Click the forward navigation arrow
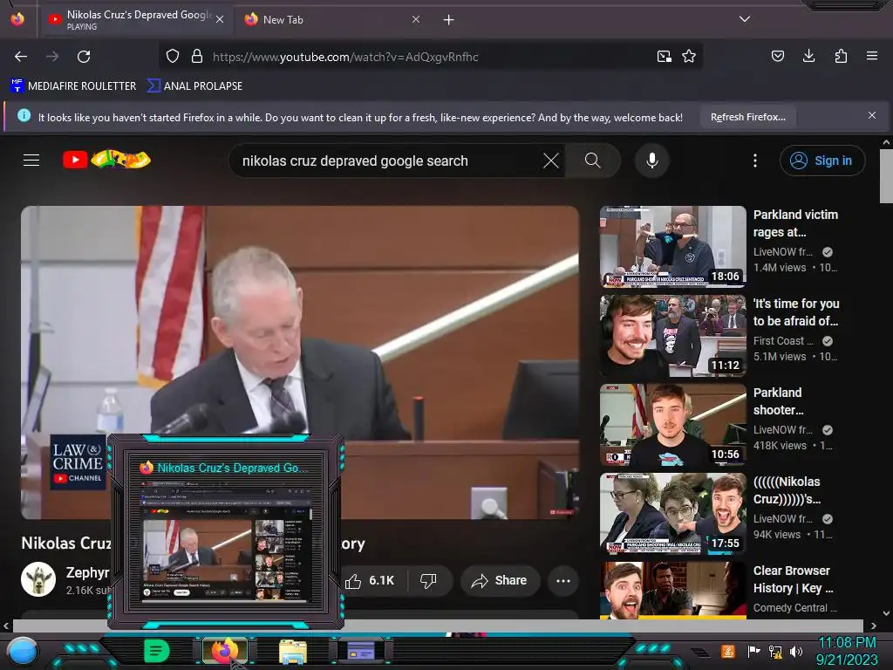This screenshot has height=670, width=893. click(x=52, y=57)
